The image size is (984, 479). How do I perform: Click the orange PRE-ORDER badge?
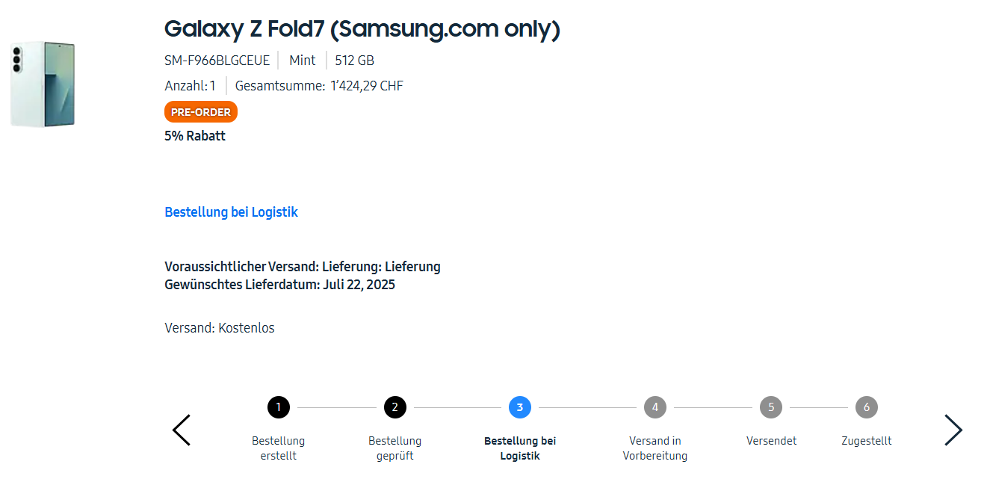click(x=200, y=112)
